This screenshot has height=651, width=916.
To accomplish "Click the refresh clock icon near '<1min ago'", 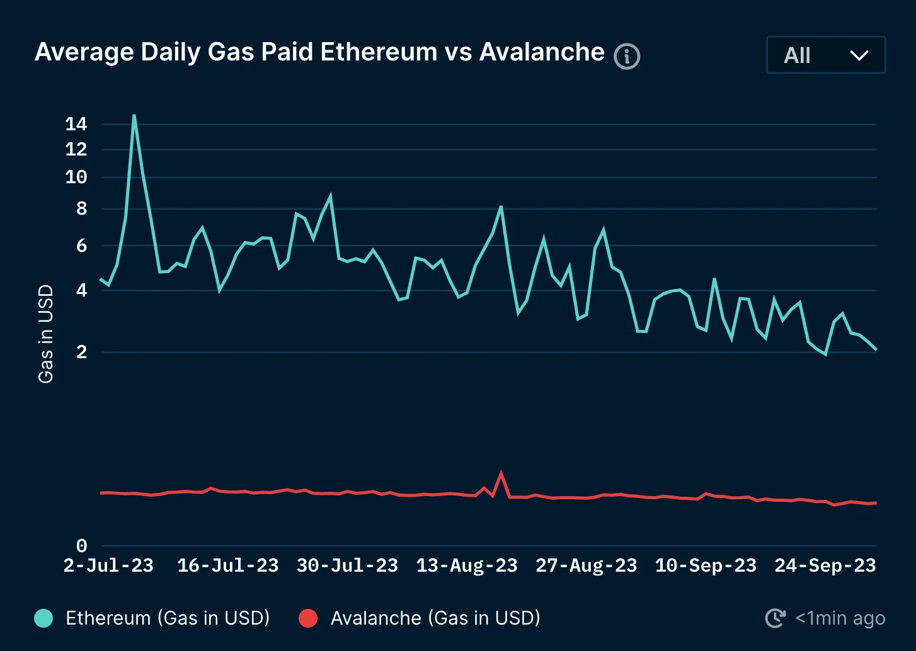I will coord(776,618).
